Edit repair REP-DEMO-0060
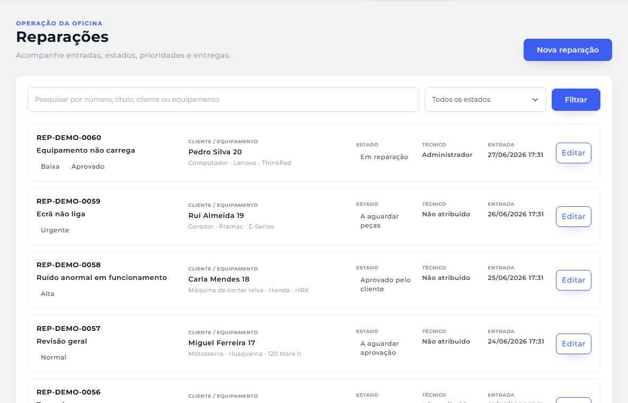The height and width of the screenshot is (403, 628). [x=573, y=153]
